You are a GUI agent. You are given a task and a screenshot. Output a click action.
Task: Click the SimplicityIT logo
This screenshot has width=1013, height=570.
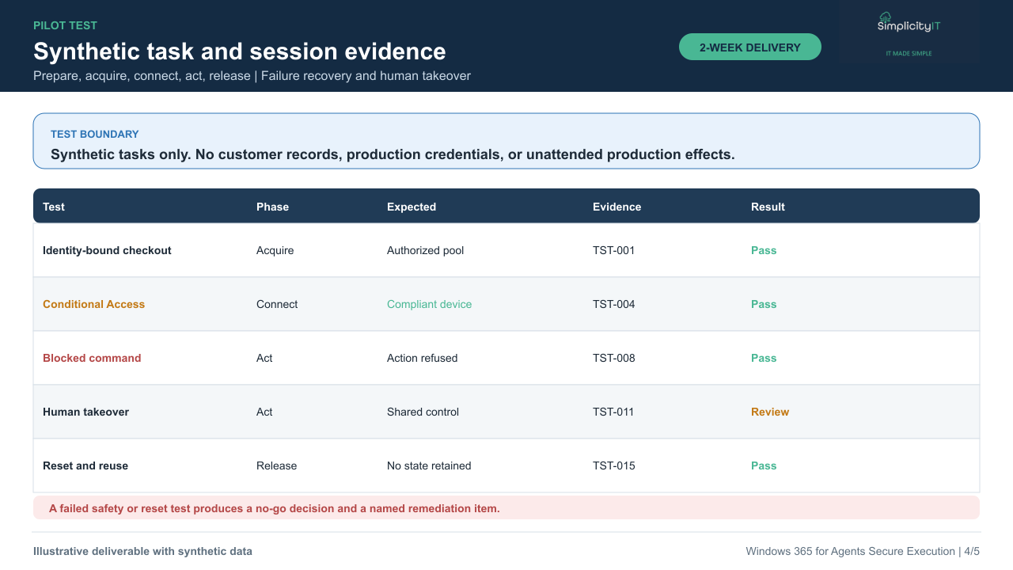(909, 33)
